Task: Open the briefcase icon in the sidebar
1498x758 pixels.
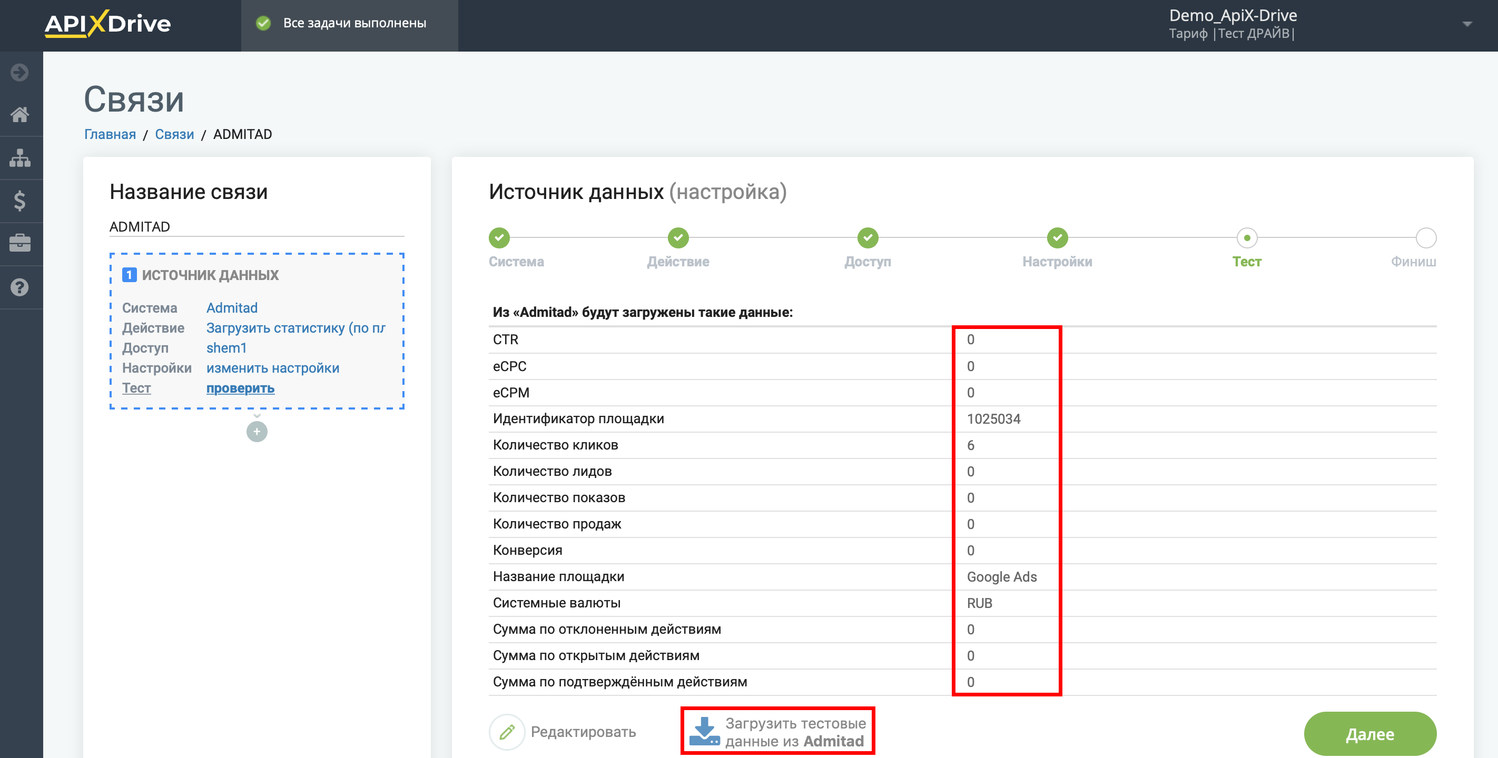Action: [20, 243]
